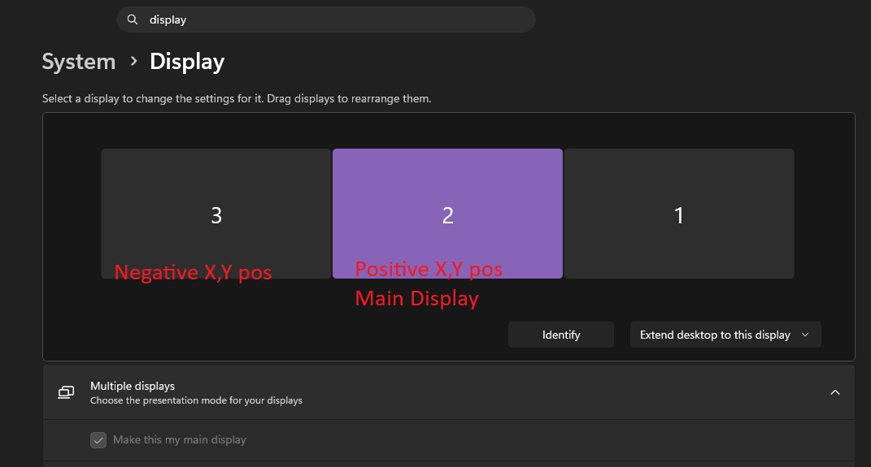Click the breadcrumb chevron after System

(133, 62)
